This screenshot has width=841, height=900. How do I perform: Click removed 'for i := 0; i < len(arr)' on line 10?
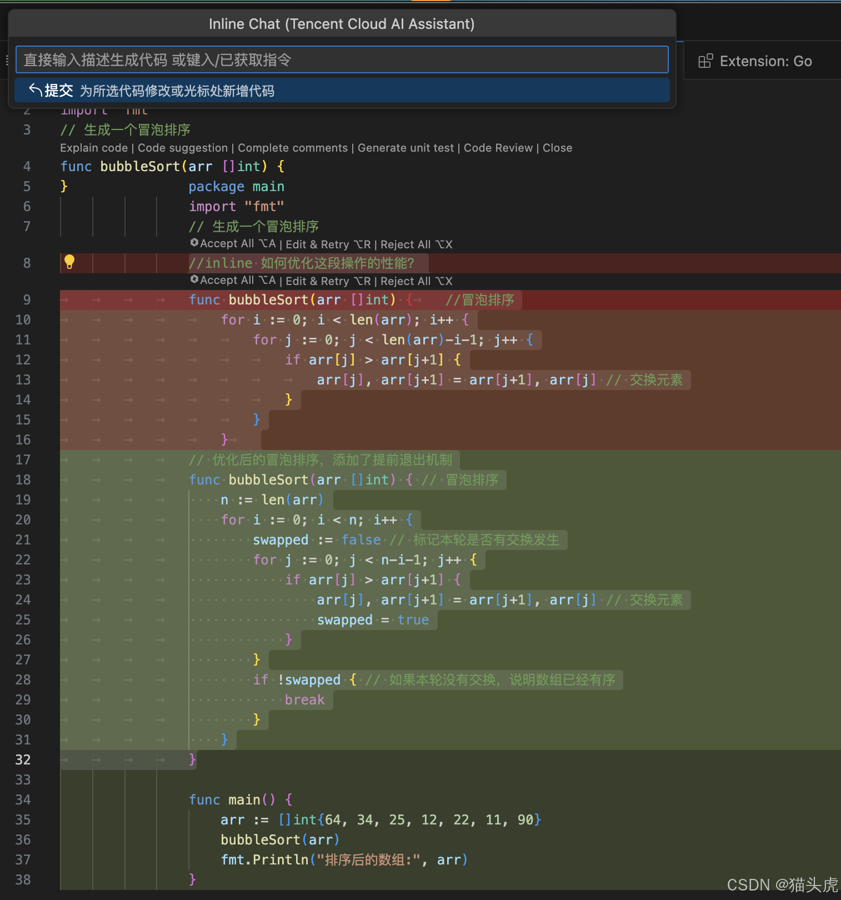(x=345, y=319)
